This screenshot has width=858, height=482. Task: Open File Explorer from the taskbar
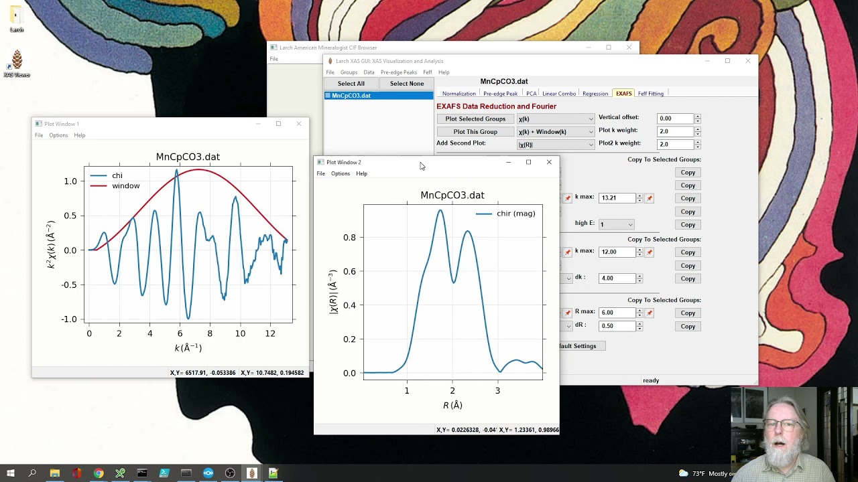tap(54, 473)
